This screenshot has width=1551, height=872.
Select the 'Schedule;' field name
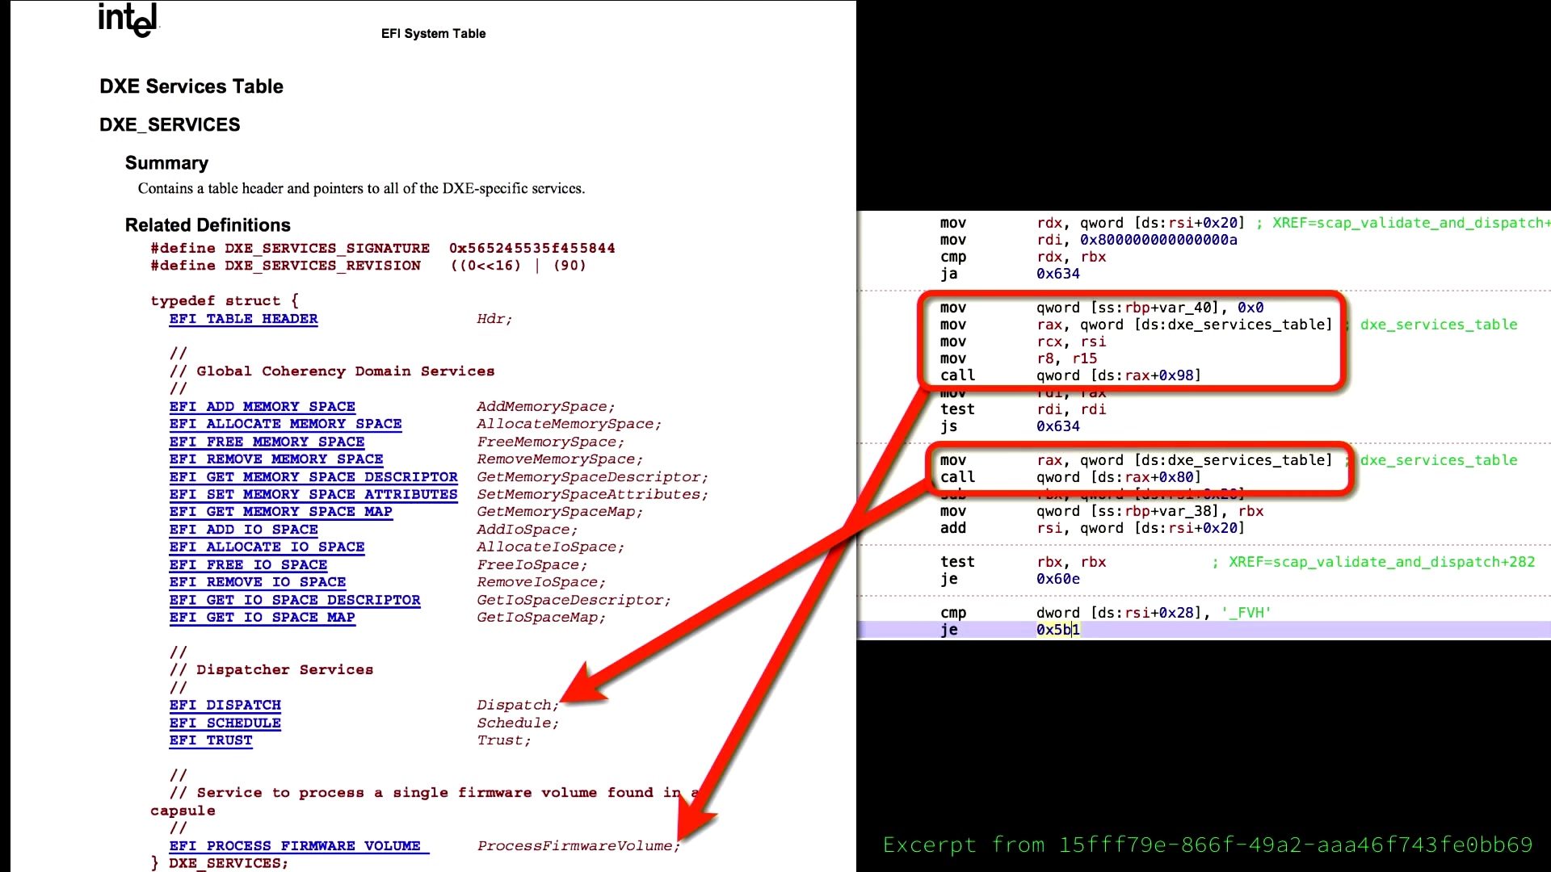pyautogui.click(x=518, y=723)
